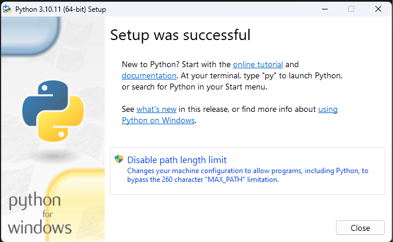Follow the 'using' link ending the See line
The image size is (393, 242).
tap(328, 110)
